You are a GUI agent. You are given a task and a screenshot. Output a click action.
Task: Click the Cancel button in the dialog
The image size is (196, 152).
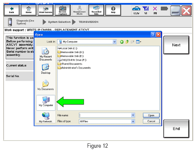point(151,121)
